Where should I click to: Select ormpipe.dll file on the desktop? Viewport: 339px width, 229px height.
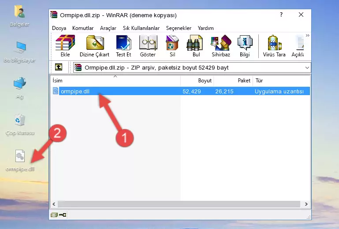click(x=20, y=161)
